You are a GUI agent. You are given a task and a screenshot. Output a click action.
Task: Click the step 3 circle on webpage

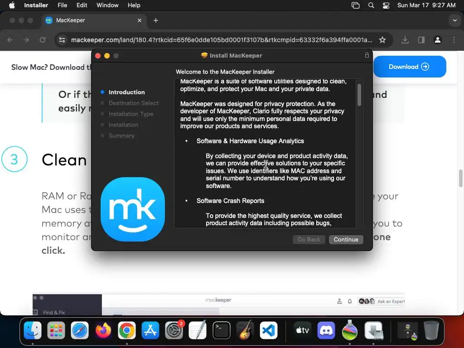(14, 159)
